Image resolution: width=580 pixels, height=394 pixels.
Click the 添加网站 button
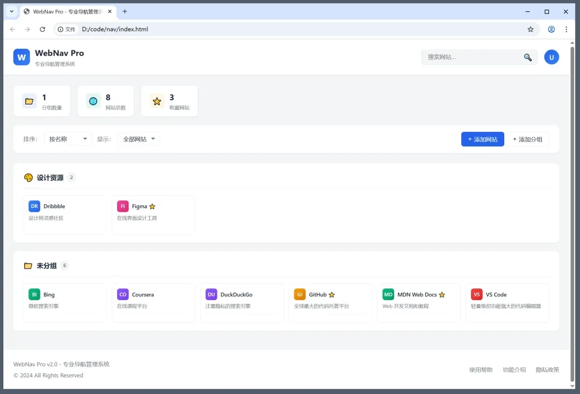click(x=482, y=139)
